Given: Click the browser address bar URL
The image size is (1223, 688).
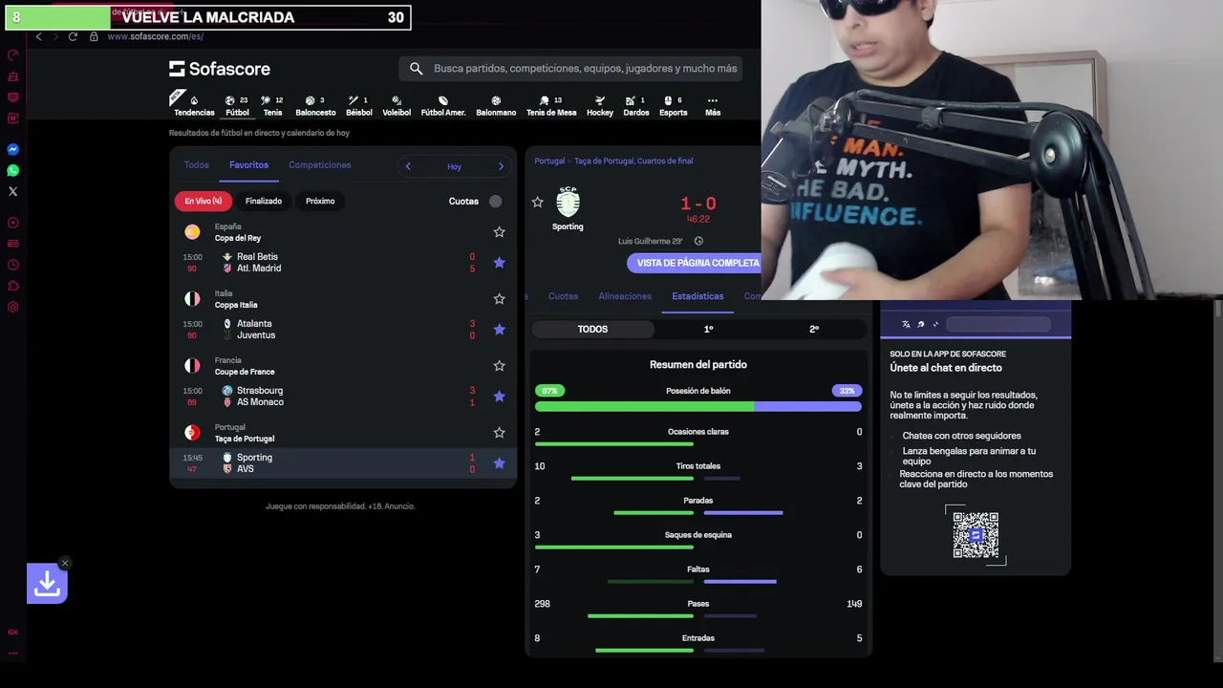Looking at the screenshot, I should point(156,36).
